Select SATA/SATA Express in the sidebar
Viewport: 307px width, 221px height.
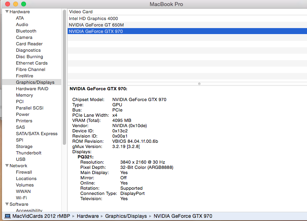tap(36, 134)
